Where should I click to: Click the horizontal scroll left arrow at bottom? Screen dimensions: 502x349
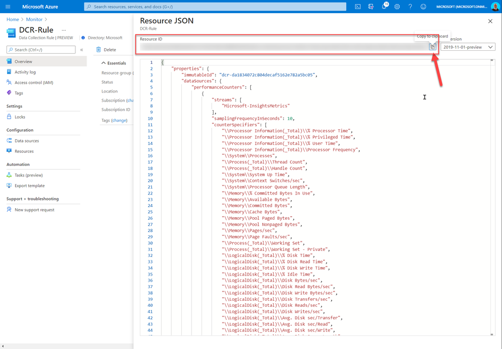2,346
